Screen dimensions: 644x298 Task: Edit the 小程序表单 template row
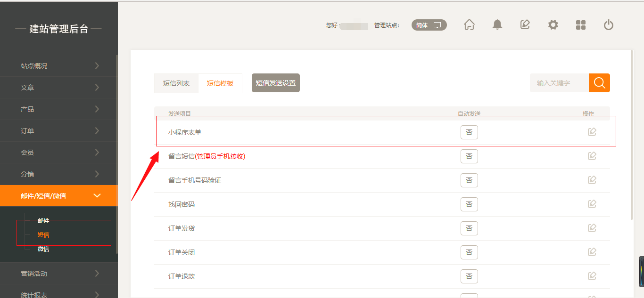(592, 132)
